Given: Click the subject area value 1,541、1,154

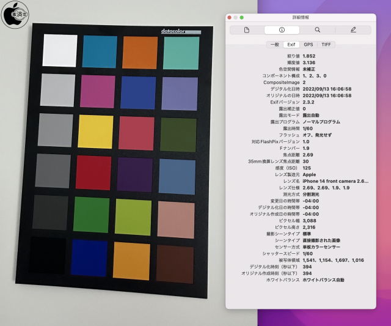Looking at the screenshot, I should (333, 260).
